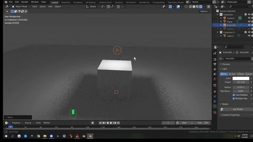Open the Render properties tab
Viewport: 253px width, 142px height.
[x=215, y=60]
